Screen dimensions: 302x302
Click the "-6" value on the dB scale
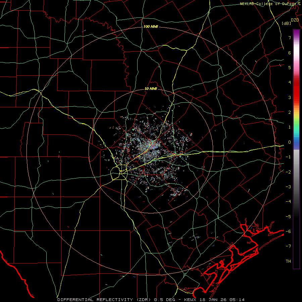coord(288,232)
